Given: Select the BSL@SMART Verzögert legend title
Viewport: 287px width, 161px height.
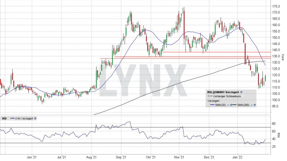Looking at the screenshot, I should coord(223,92).
